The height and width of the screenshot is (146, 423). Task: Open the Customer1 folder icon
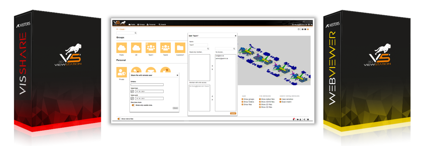(180, 48)
